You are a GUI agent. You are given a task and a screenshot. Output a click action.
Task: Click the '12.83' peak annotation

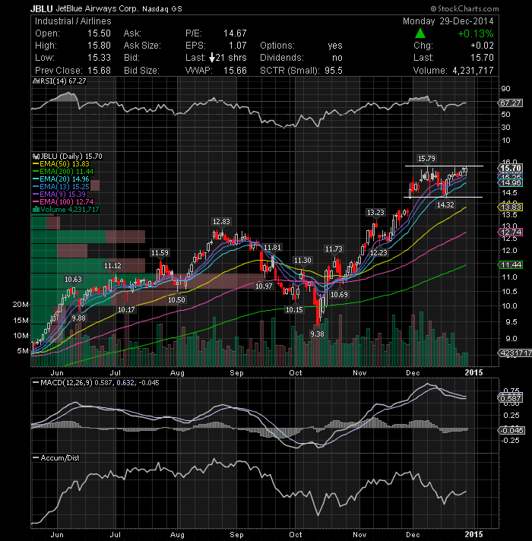(221, 222)
